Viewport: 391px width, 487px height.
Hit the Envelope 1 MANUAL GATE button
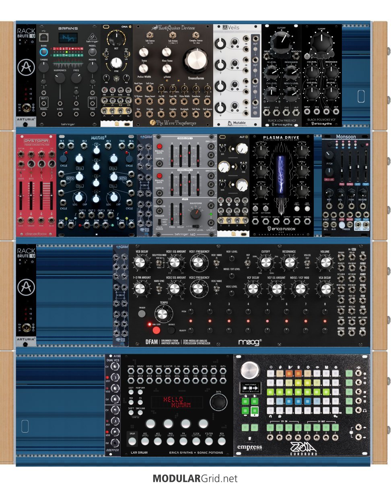160,146
